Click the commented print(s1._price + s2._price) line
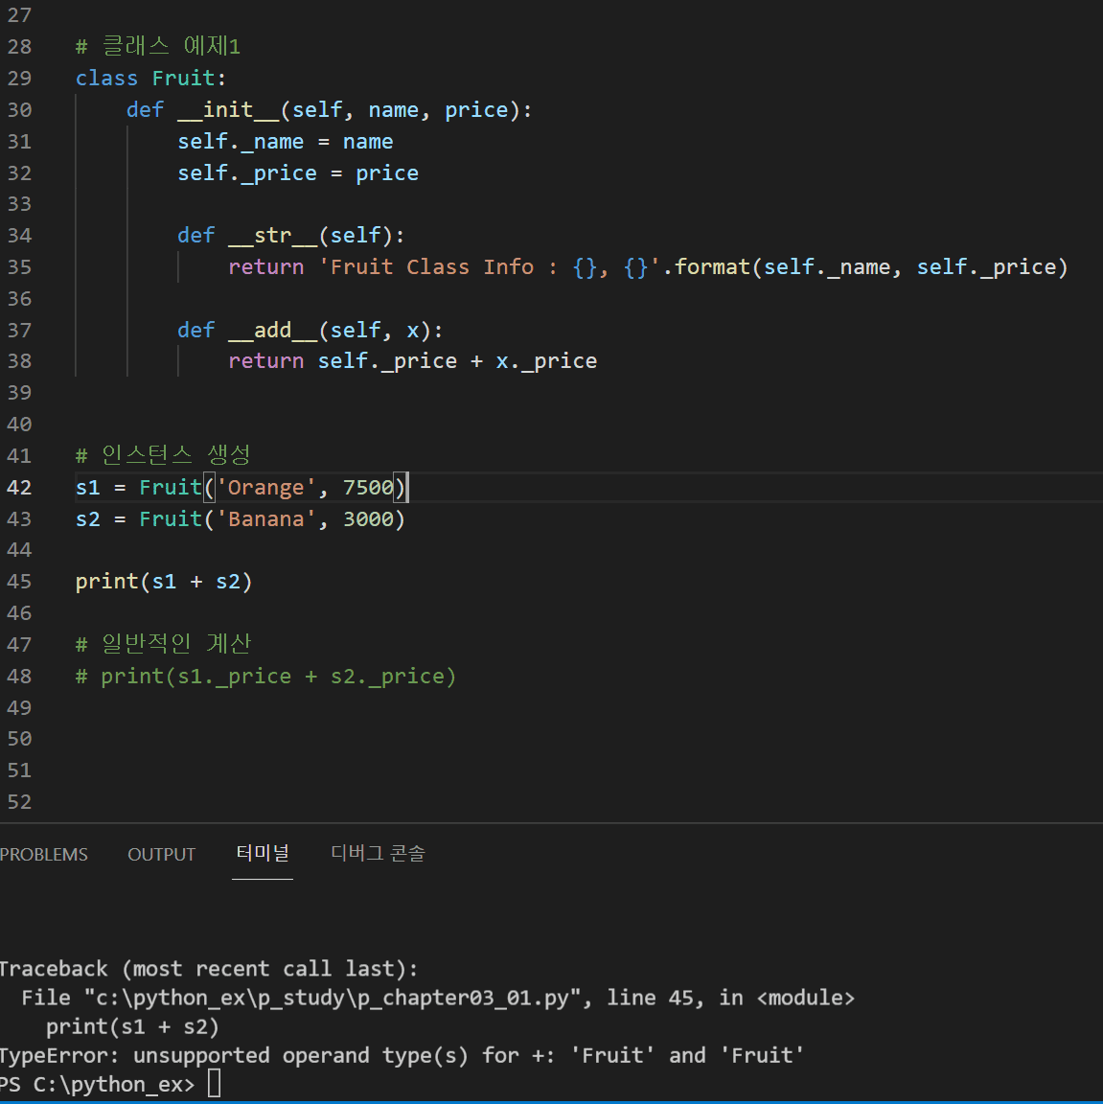The width and height of the screenshot is (1103, 1104). click(x=265, y=677)
